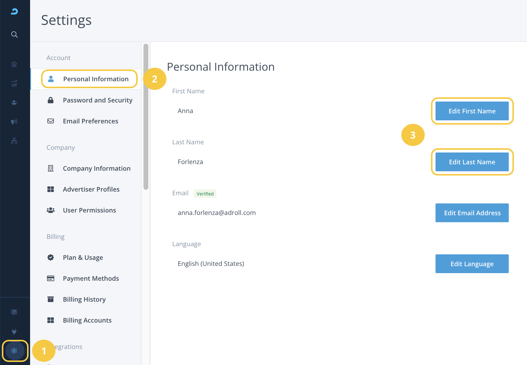Open the campaigns megaphone sidebar icon

click(14, 122)
